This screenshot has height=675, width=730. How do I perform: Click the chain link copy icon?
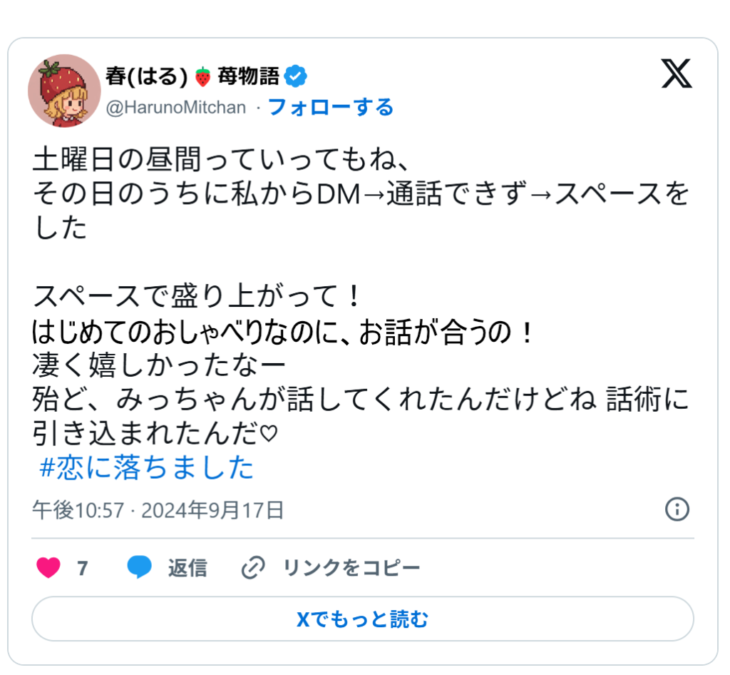click(x=253, y=567)
